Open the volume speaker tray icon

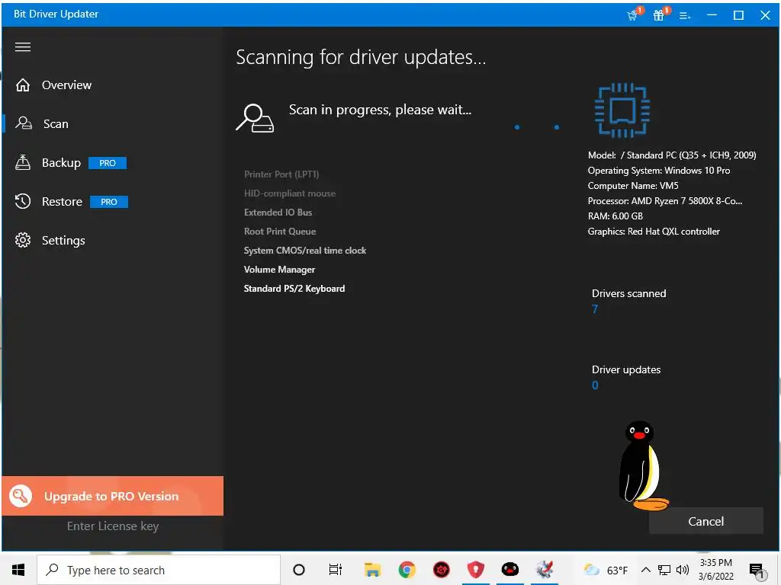[683, 570]
